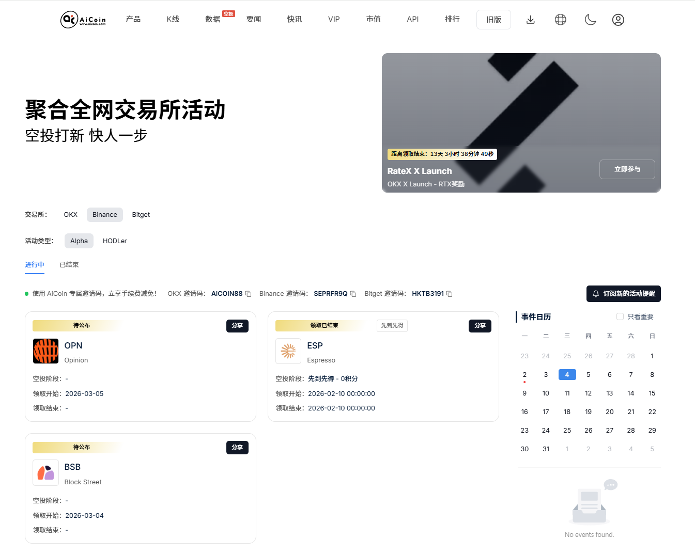This screenshot has width=695, height=555.
Task: Open the 市值 menu item
Action: click(x=373, y=19)
